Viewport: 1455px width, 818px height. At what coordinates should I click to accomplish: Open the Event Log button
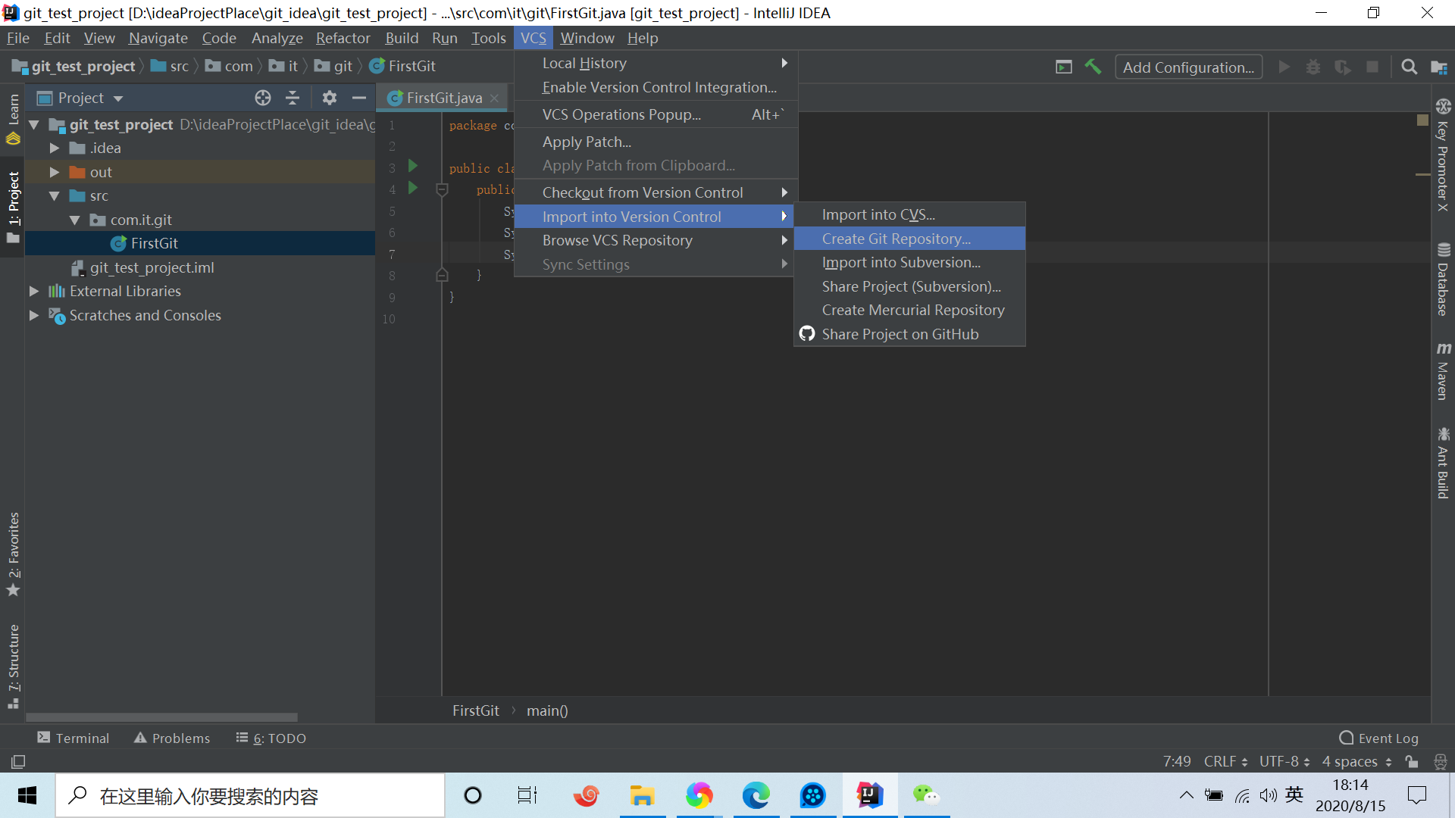click(1379, 738)
